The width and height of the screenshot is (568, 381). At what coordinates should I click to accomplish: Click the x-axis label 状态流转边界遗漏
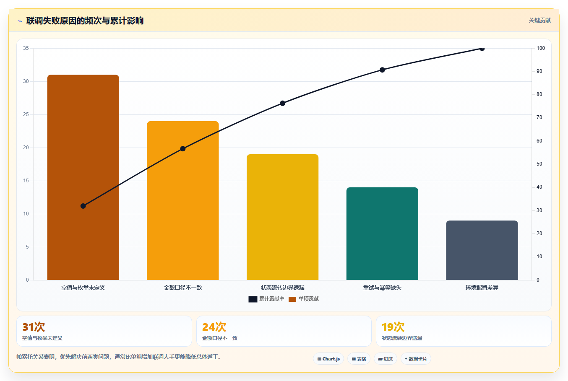coord(282,288)
